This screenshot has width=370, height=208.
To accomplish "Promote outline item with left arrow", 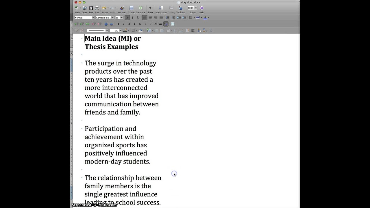I will pyautogui.click(x=77, y=24).
